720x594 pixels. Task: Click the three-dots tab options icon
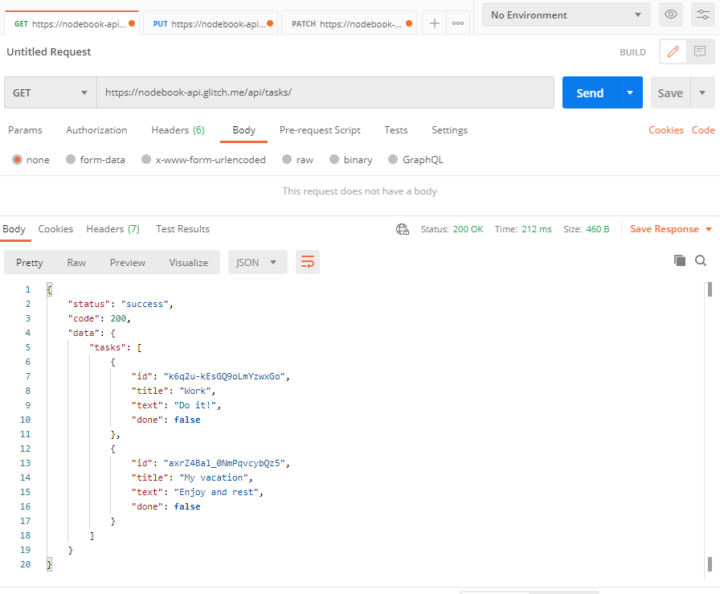point(458,23)
